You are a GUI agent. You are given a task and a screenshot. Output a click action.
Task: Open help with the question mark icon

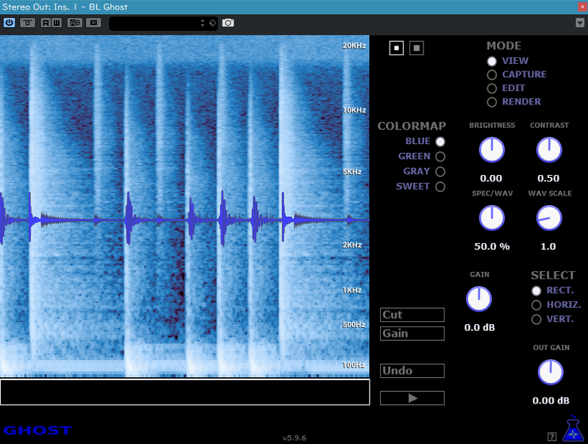tap(552, 437)
